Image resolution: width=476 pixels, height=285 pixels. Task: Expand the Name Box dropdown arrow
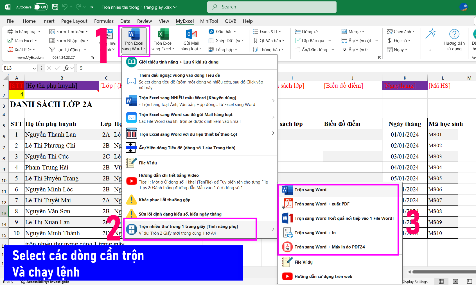coord(34,68)
